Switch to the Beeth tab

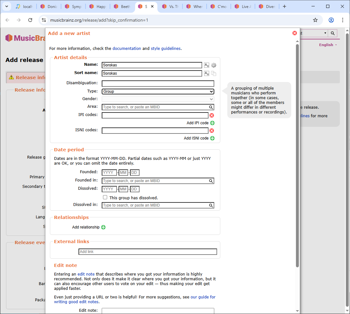click(122, 6)
